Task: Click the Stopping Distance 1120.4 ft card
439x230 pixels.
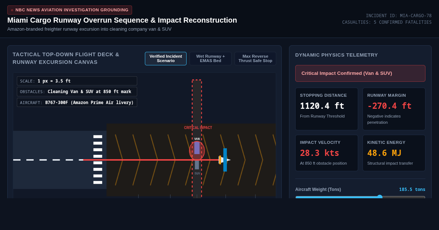Action: pos(327,109)
